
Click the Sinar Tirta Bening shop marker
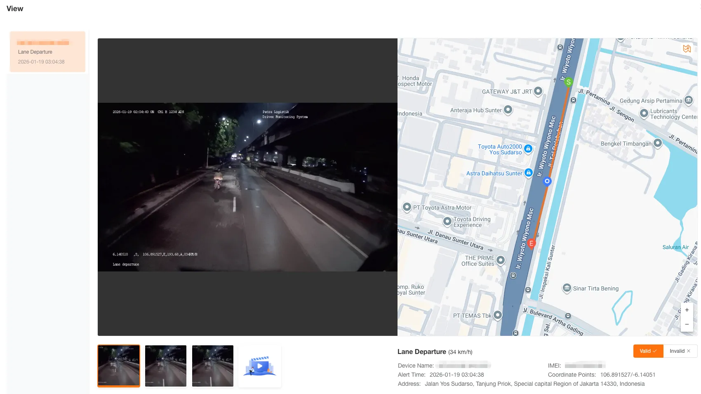click(567, 288)
